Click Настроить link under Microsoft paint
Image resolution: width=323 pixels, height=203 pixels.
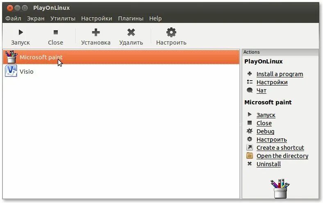[x=271, y=140]
